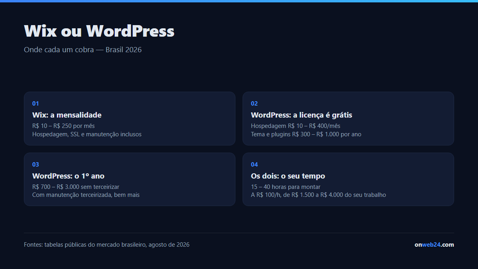Screen dimensions: 478x269
Task: Click the text 'R$ 10 – R$ 250 por mês'
Action: click(x=63, y=126)
